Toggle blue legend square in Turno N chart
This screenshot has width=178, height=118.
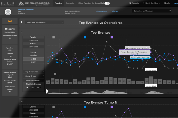[85, 107]
